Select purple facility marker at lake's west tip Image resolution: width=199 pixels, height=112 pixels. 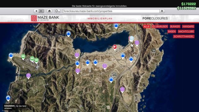coord(77,55)
